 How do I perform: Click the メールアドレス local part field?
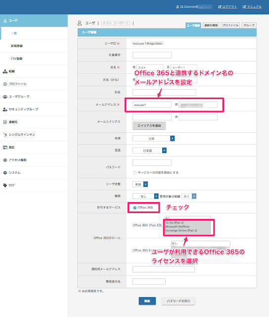(152, 105)
